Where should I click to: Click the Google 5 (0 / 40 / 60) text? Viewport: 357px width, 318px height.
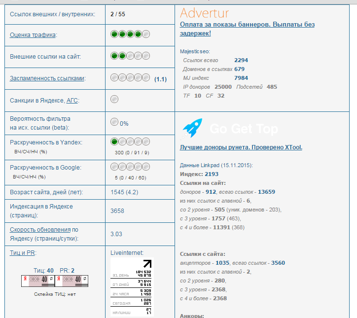coord(131,178)
